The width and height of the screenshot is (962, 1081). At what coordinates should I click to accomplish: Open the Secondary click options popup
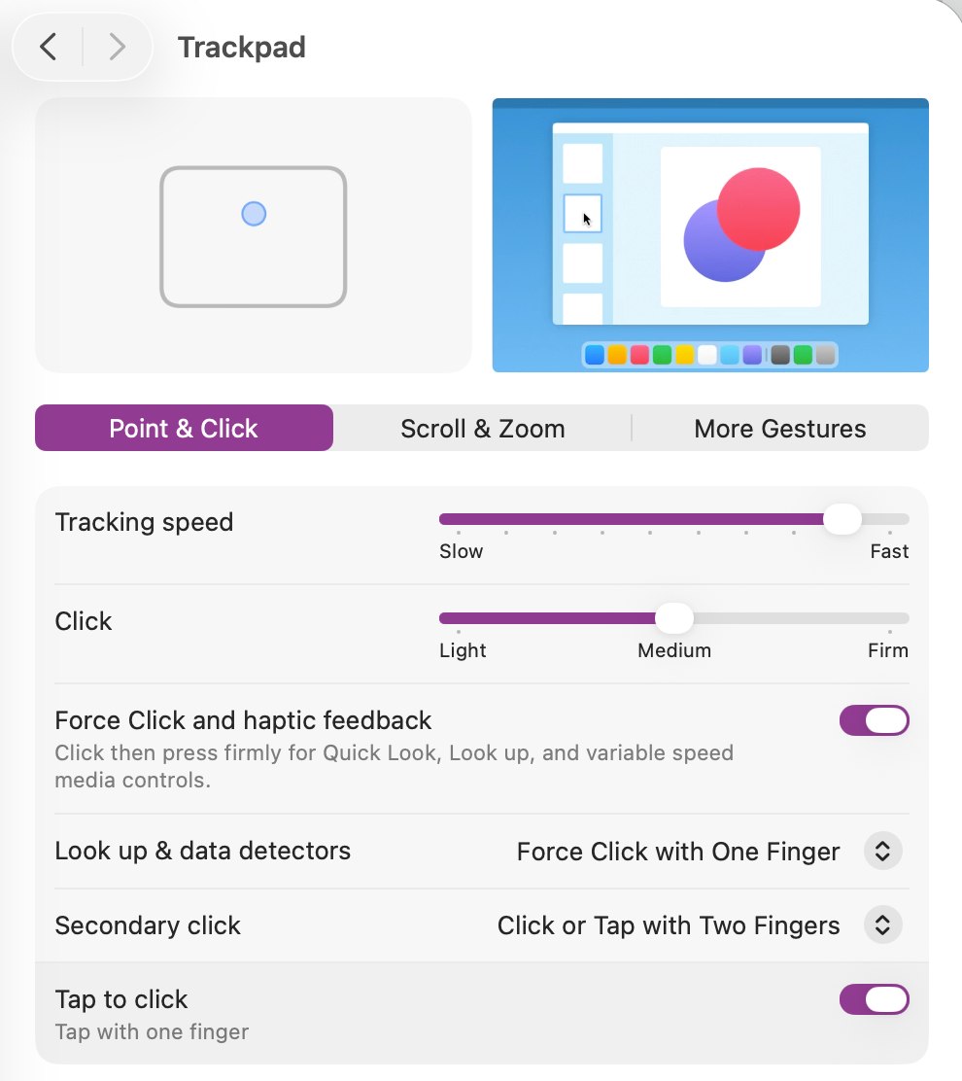882,925
